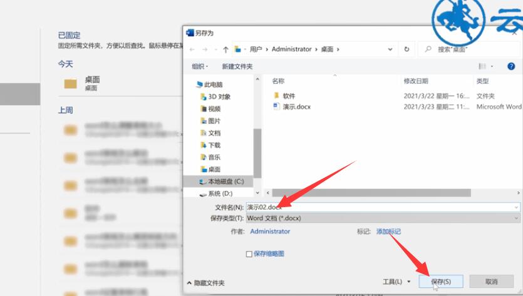523x296 pixels.
Task: Select 视频 folder in navigation tree
Action: click(x=210, y=109)
